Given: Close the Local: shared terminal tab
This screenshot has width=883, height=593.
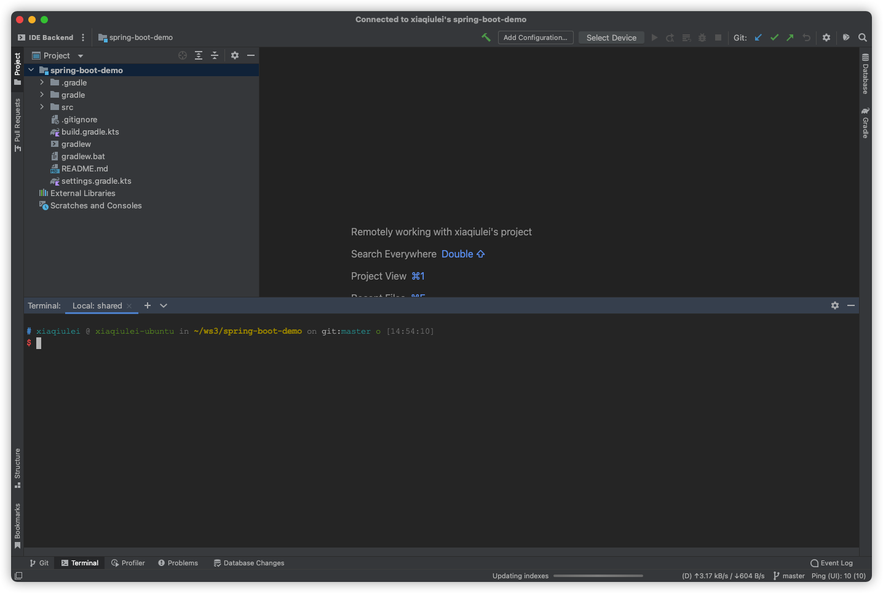Looking at the screenshot, I should [x=129, y=305].
